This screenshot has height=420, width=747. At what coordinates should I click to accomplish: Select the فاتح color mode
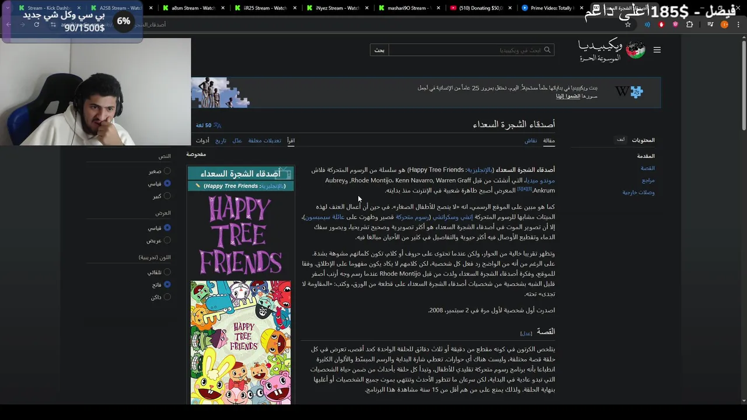[x=167, y=285]
